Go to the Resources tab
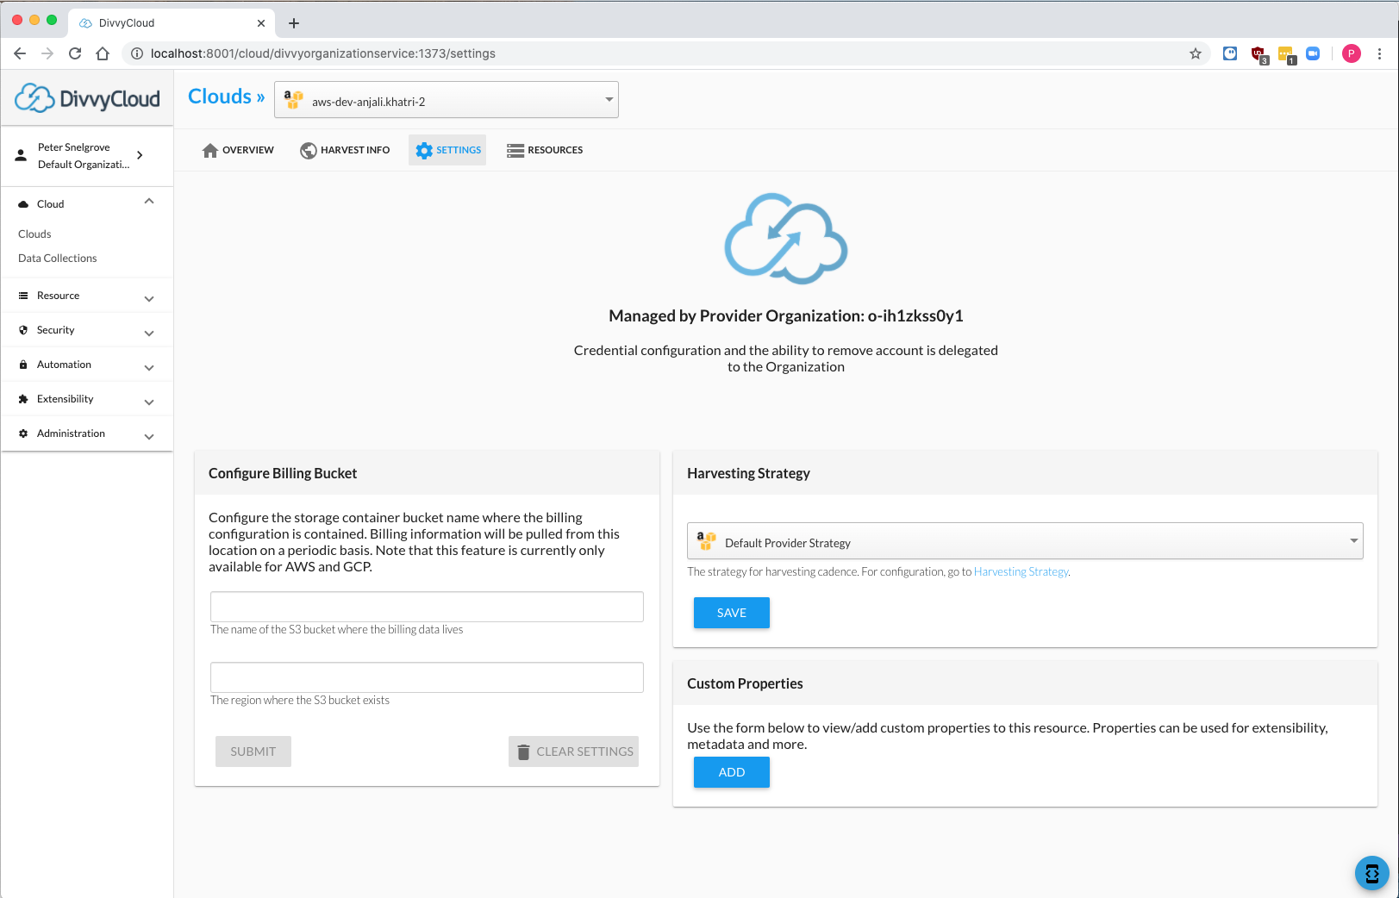The image size is (1399, 898). (x=545, y=150)
